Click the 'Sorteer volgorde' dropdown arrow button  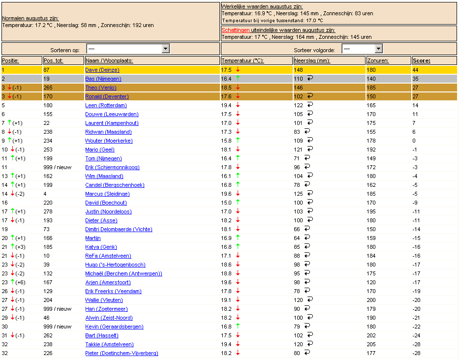coord(378,49)
